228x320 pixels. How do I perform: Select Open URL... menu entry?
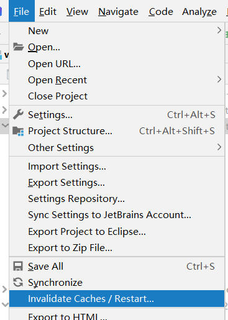click(x=117, y=63)
